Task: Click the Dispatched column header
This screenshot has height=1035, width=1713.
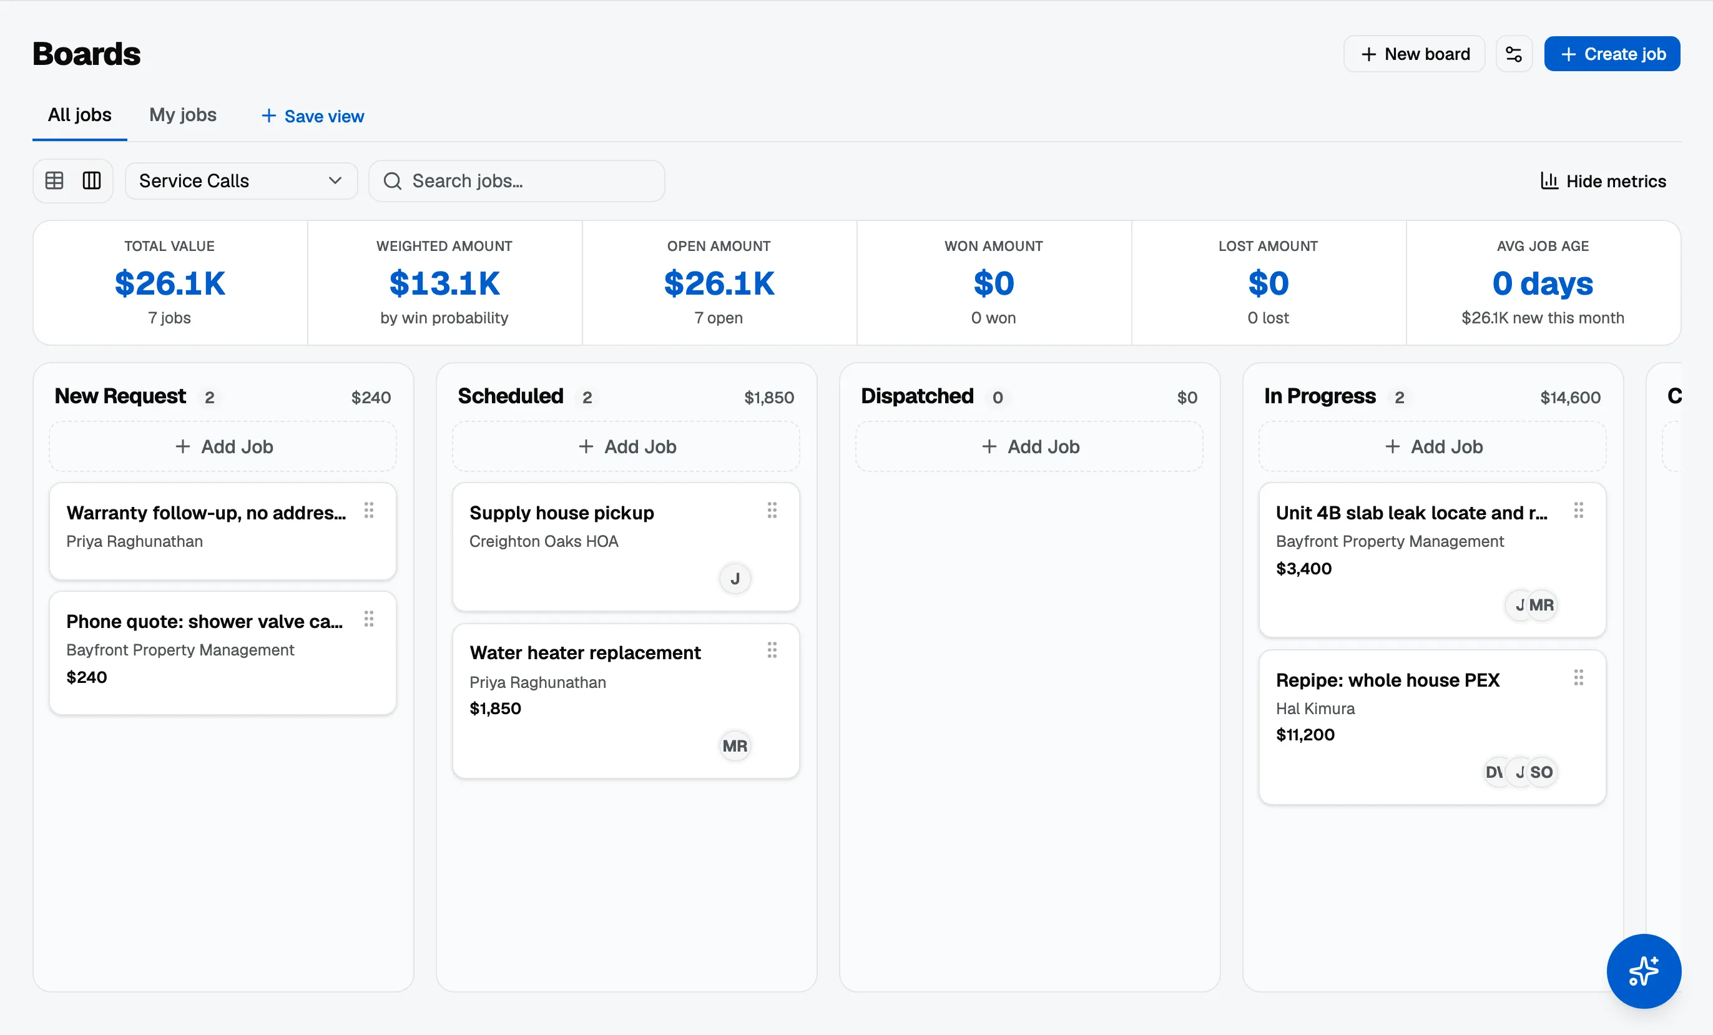Action: click(917, 396)
